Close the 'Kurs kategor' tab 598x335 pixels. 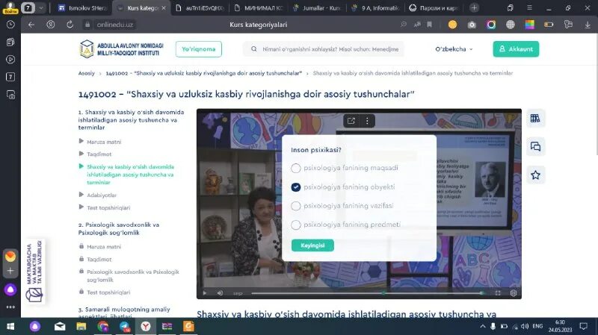(164, 8)
